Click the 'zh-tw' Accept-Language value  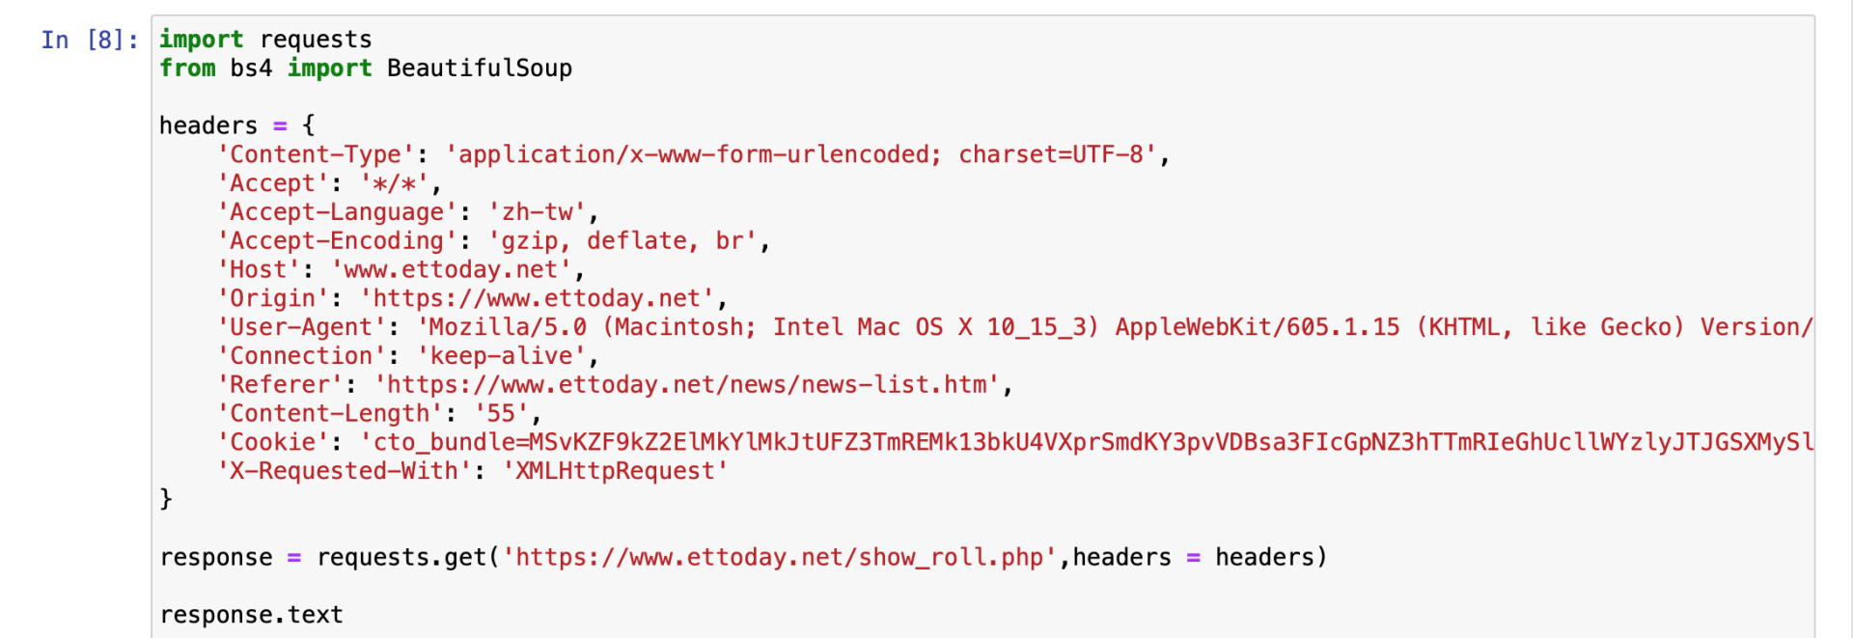tap(538, 212)
